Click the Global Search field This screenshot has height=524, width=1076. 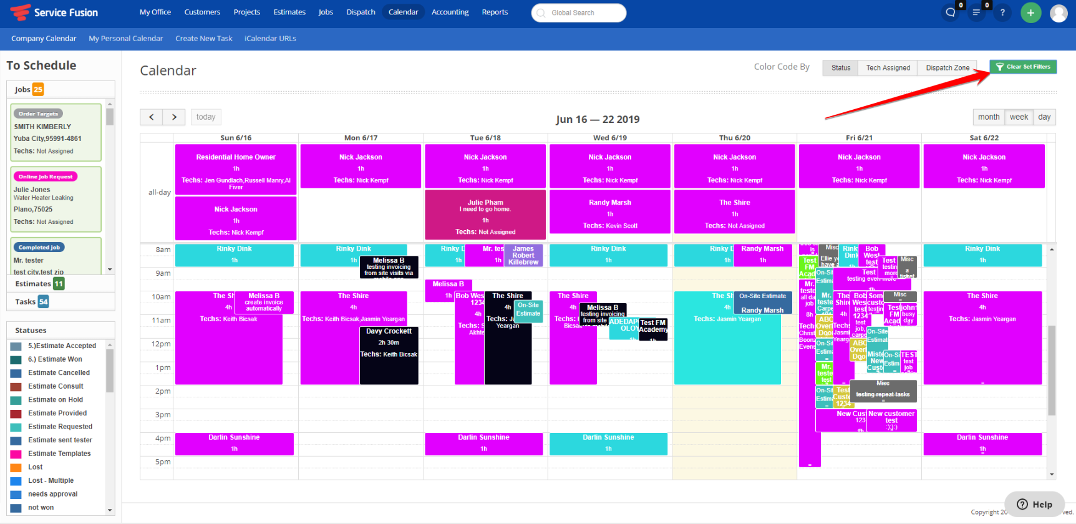pyautogui.click(x=579, y=12)
